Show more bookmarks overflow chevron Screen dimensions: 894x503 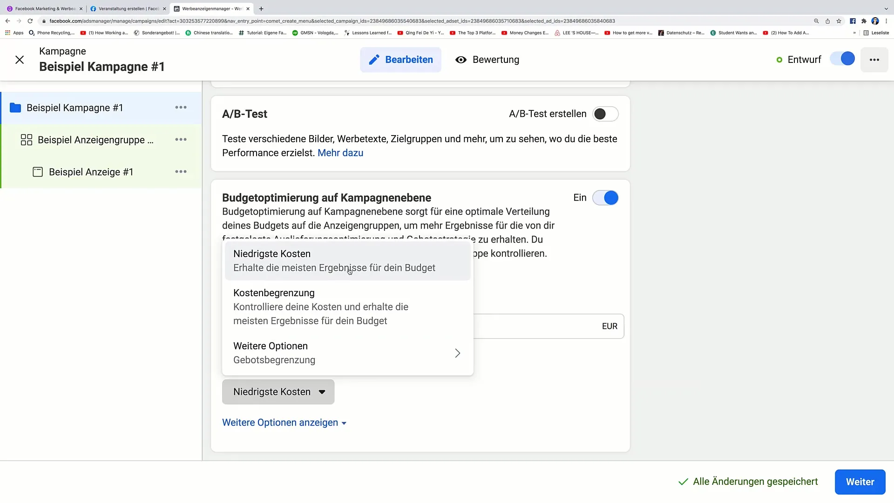click(x=854, y=33)
